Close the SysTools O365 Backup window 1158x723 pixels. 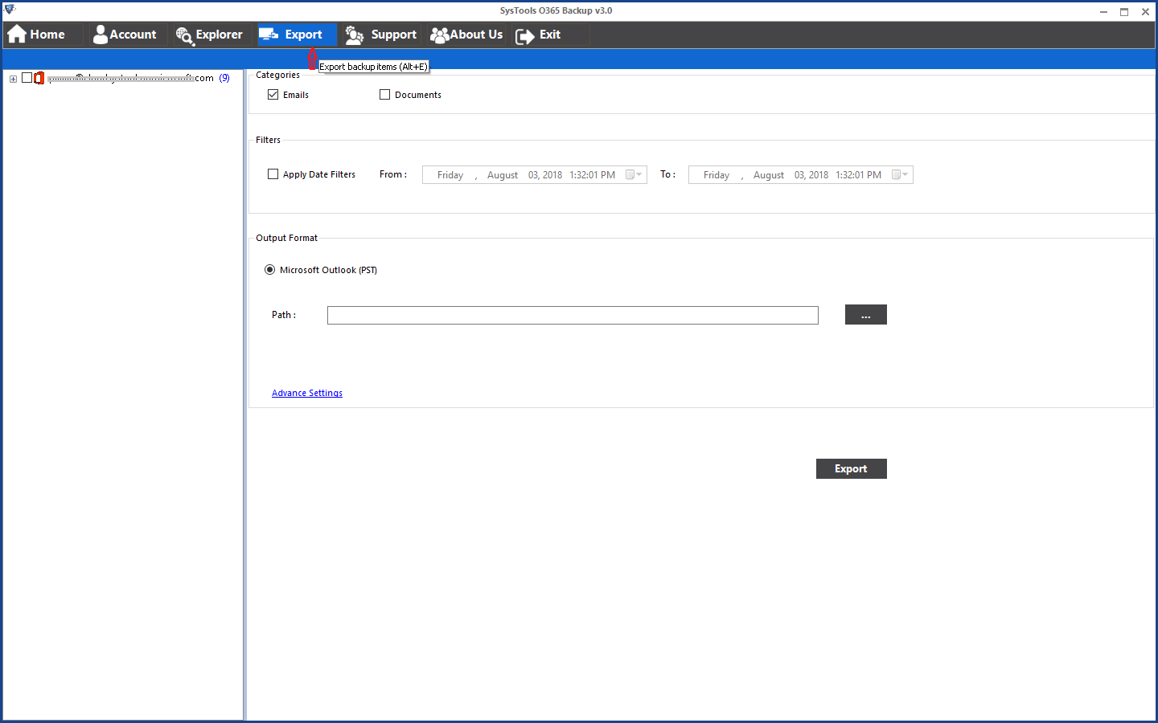click(1145, 11)
